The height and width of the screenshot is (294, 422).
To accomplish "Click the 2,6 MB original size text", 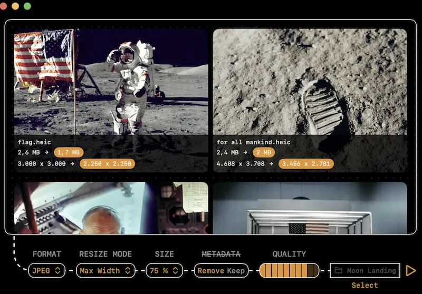I will (29, 152).
